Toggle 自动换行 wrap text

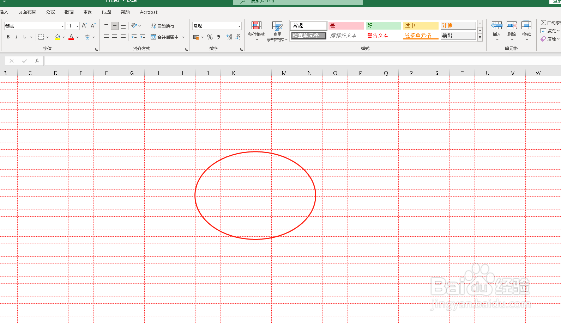[x=163, y=26]
